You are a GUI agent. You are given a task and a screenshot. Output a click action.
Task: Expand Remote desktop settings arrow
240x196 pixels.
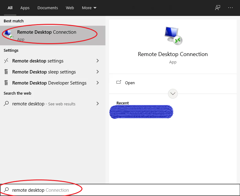[x=98, y=61]
